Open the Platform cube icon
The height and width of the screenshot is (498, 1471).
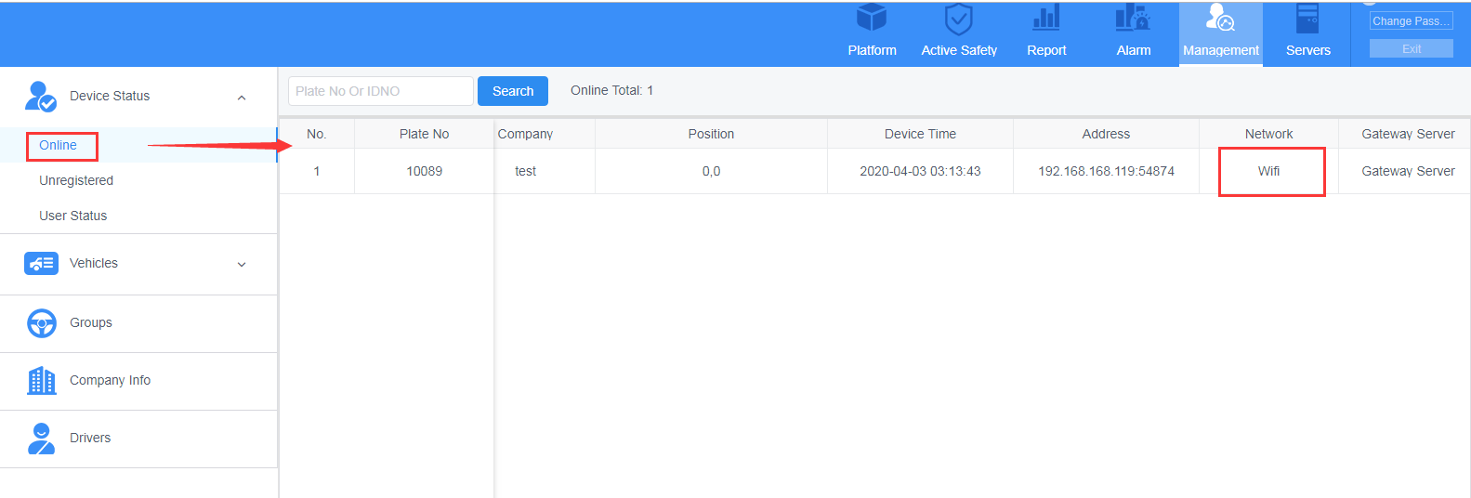[872, 18]
